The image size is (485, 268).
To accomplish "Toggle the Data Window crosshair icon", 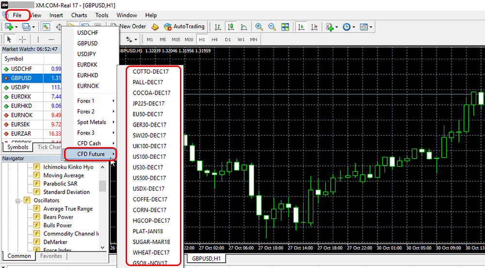I will [x=59, y=27].
